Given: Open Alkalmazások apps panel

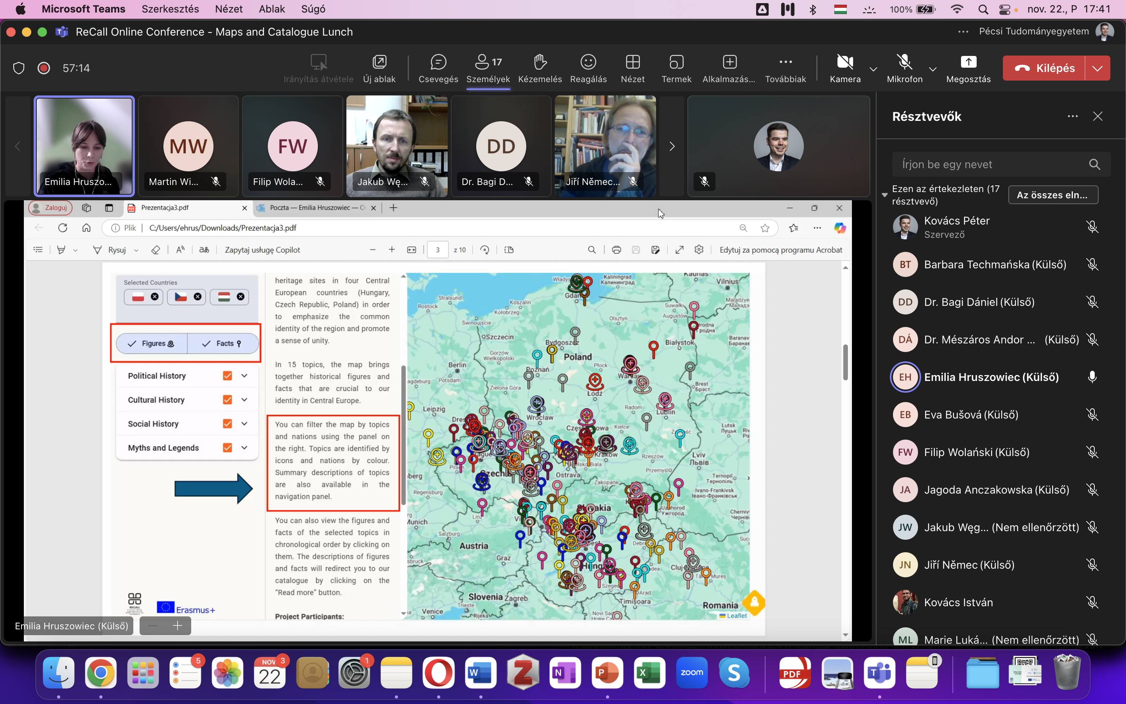Looking at the screenshot, I should click(x=729, y=68).
